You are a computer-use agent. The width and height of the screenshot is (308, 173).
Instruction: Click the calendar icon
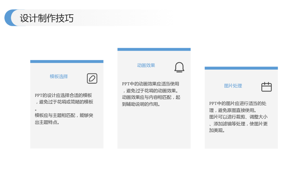266,87
